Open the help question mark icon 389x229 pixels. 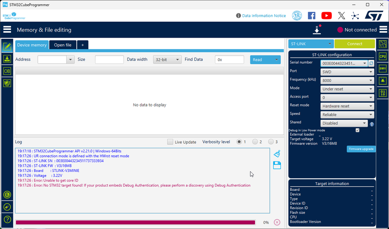tap(7, 219)
